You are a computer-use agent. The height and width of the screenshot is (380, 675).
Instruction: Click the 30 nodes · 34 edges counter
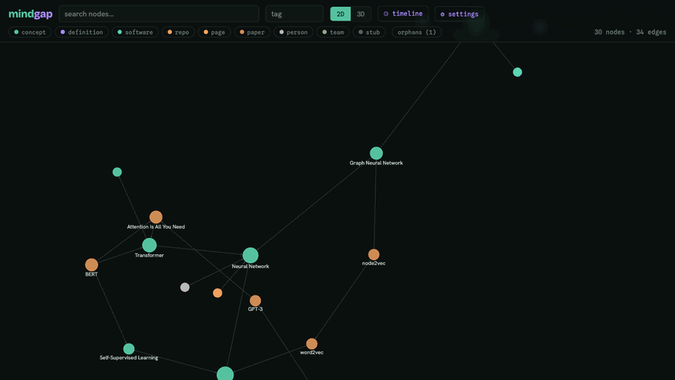coord(630,32)
